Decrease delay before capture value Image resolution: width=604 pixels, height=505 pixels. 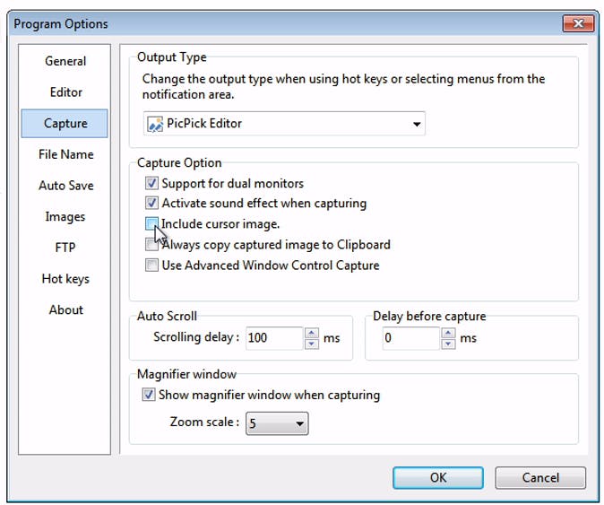448,344
